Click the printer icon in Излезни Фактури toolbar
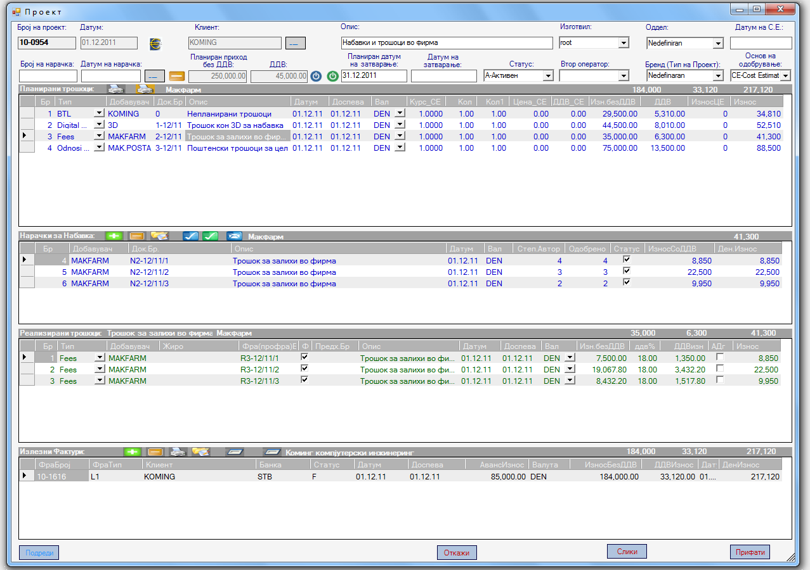 tap(178, 452)
